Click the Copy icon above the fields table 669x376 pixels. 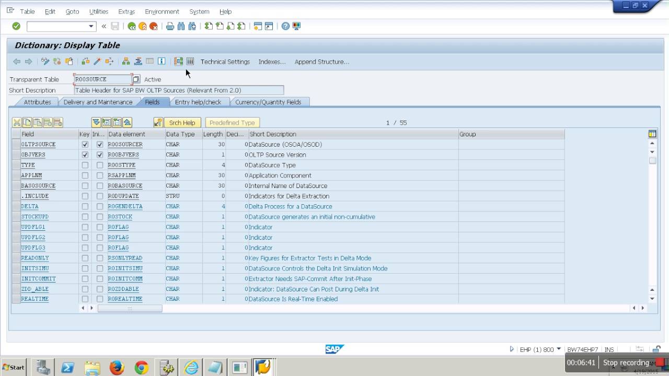pyautogui.click(x=27, y=123)
